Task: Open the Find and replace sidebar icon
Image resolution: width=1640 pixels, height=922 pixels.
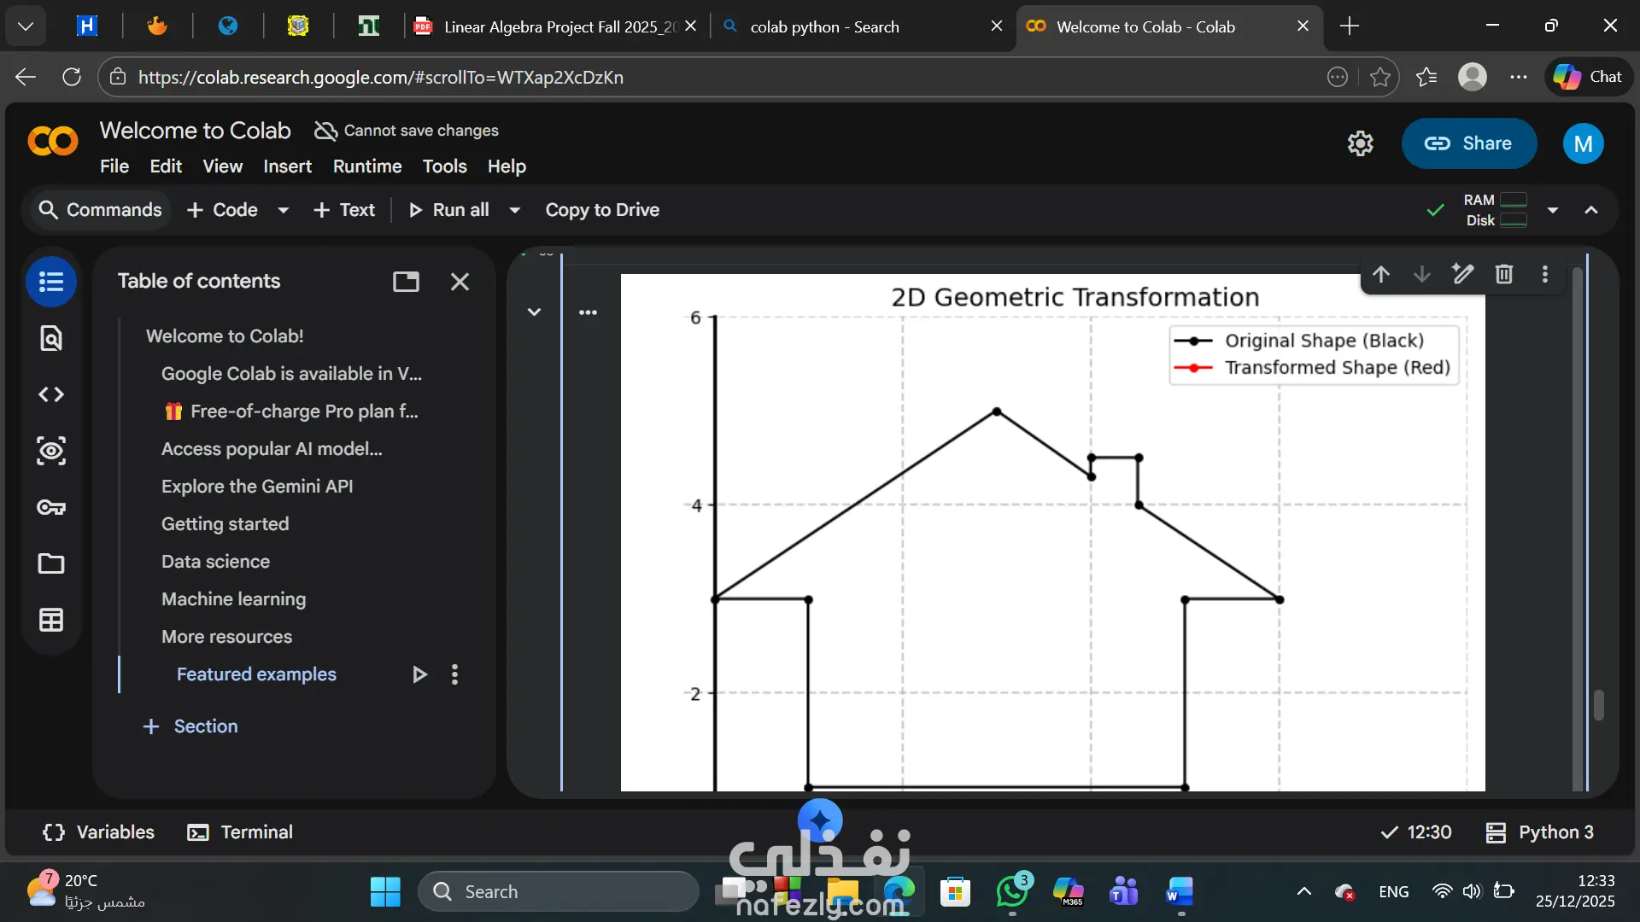Action: tap(51, 338)
